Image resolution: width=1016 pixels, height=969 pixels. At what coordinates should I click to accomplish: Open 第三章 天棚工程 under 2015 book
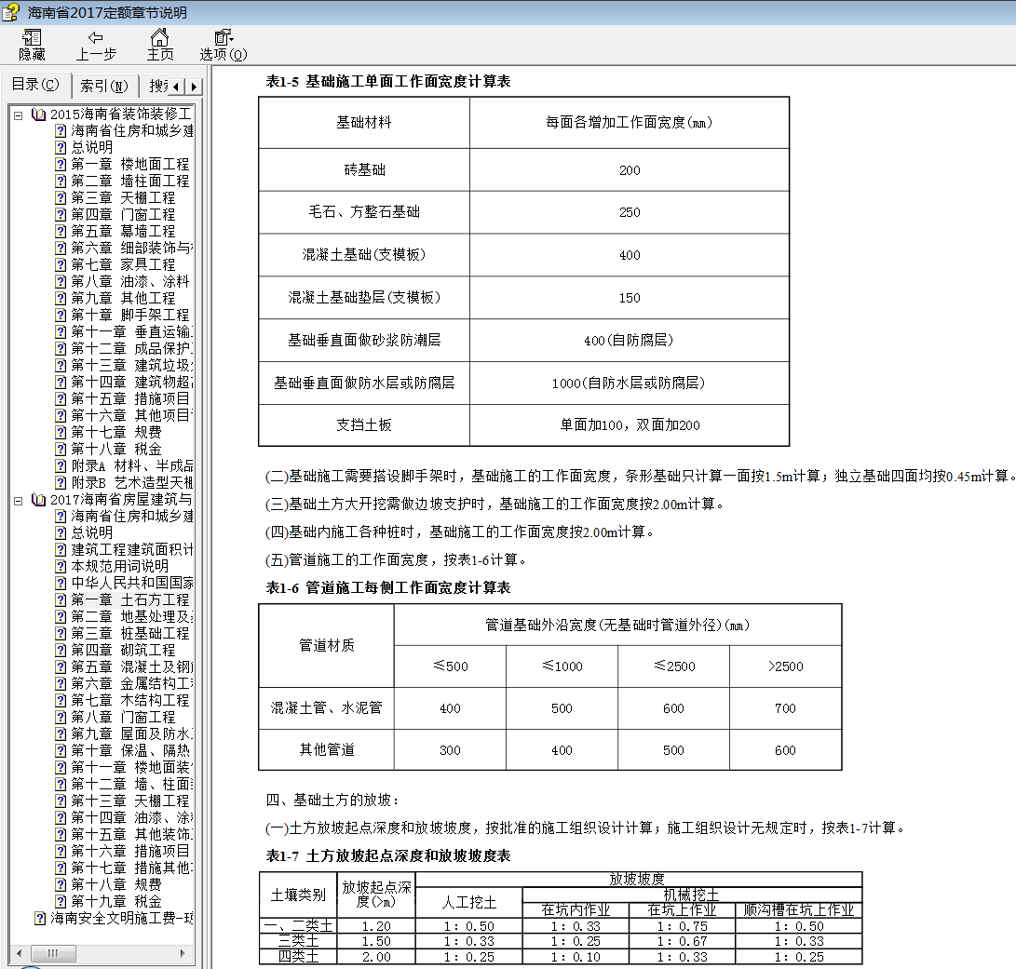click(123, 198)
